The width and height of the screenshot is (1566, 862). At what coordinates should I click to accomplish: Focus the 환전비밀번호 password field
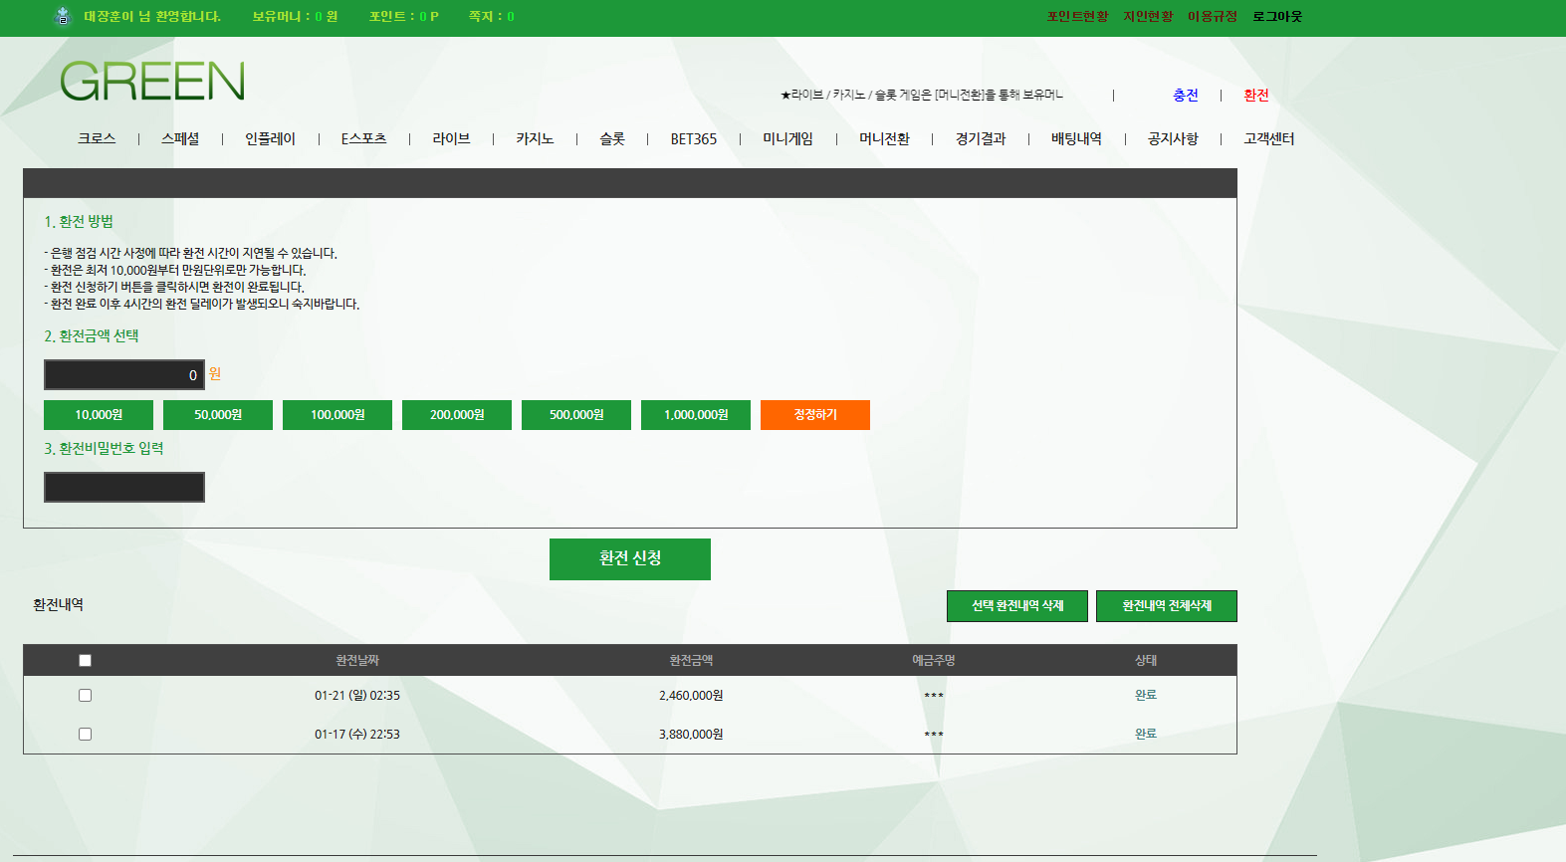coord(124,488)
